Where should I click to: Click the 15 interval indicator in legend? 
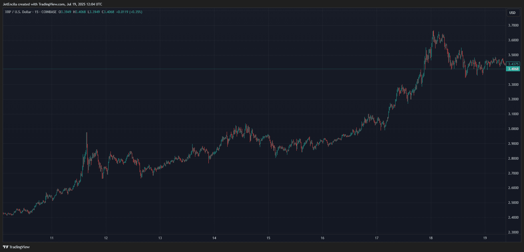click(x=37, y=12)
